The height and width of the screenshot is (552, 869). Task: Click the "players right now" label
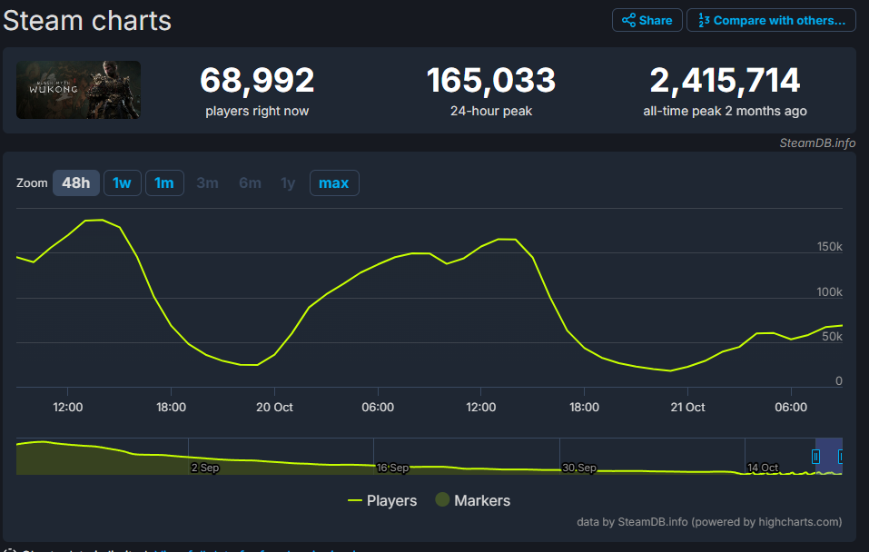pyautogui.click(x=257, y=111)
